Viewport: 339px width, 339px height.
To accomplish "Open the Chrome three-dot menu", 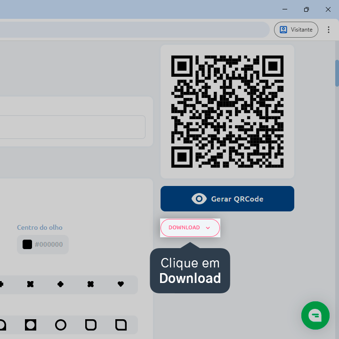I will [x=329, y=30].
